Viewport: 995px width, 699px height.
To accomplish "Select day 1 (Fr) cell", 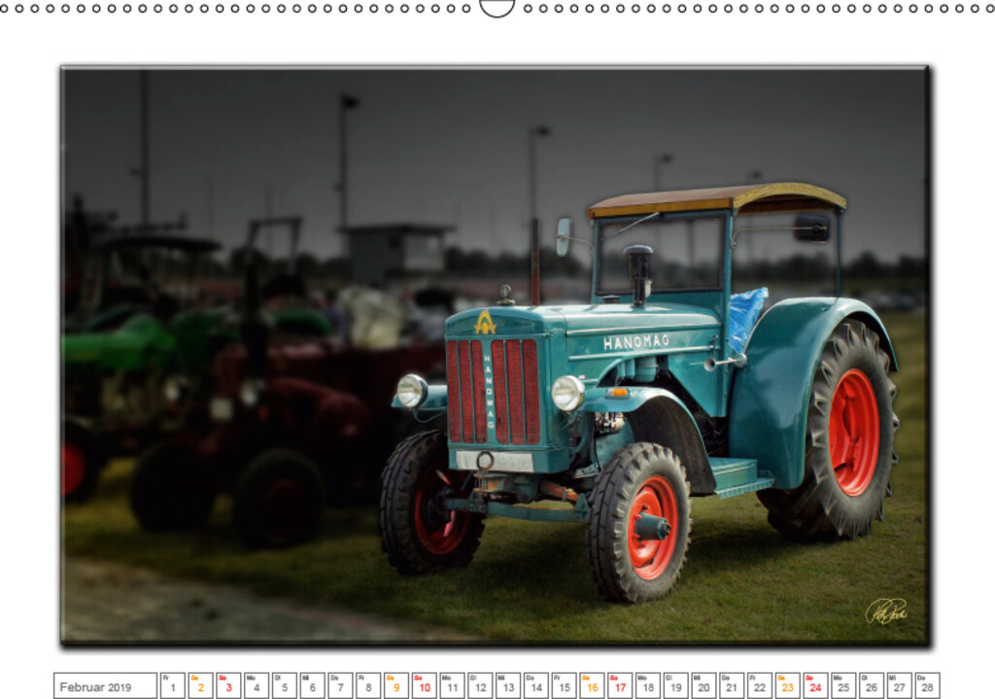I will (173, 686).
